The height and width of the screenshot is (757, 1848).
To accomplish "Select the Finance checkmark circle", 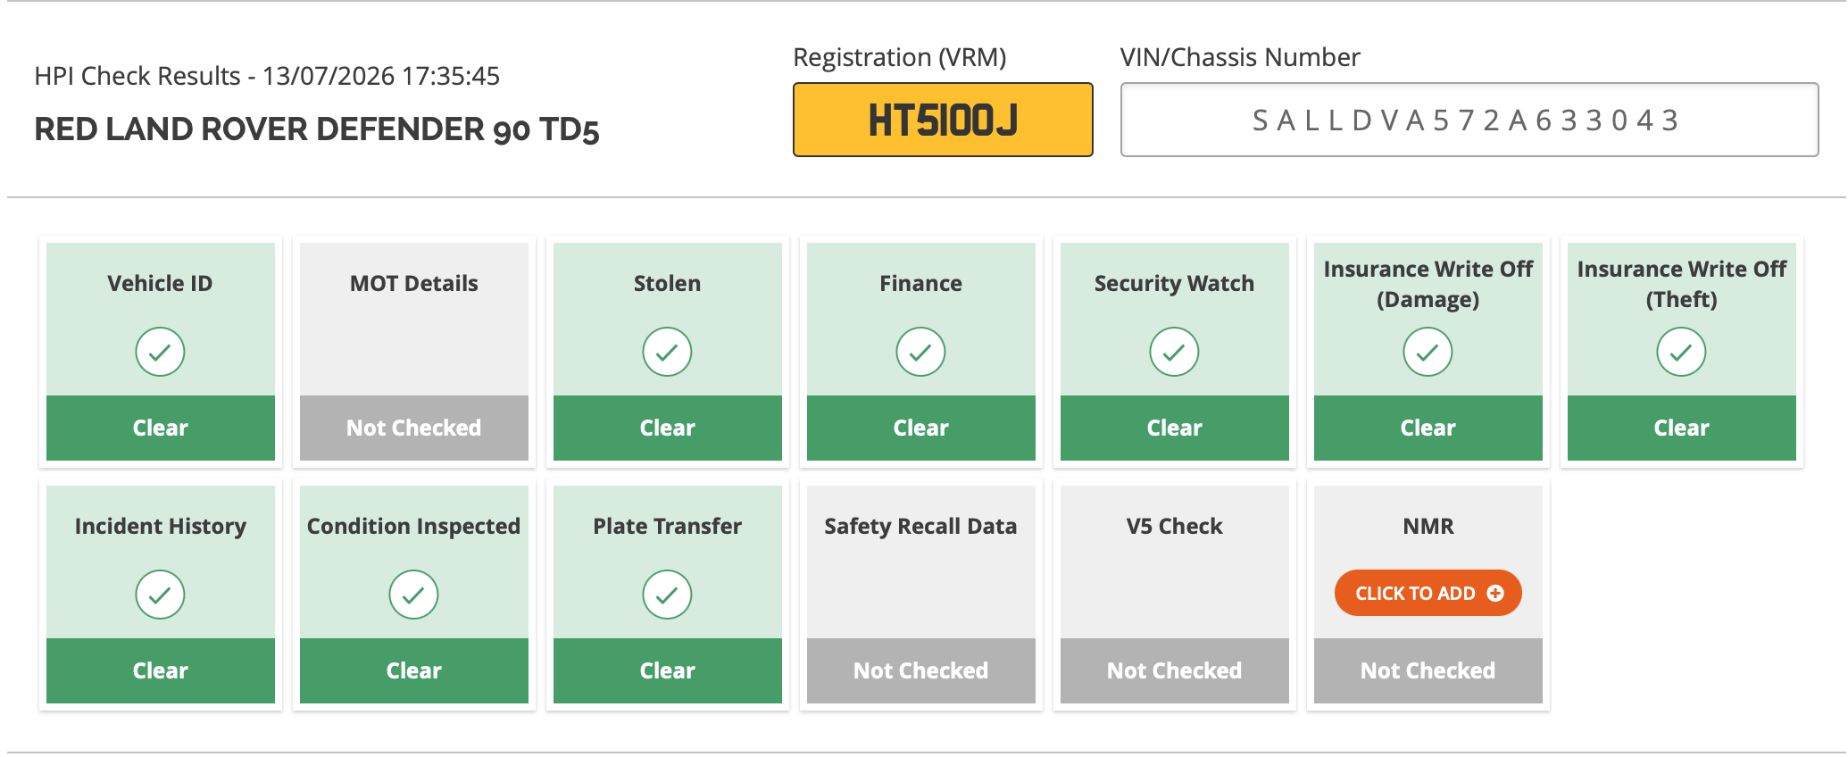I will [920, 352].
